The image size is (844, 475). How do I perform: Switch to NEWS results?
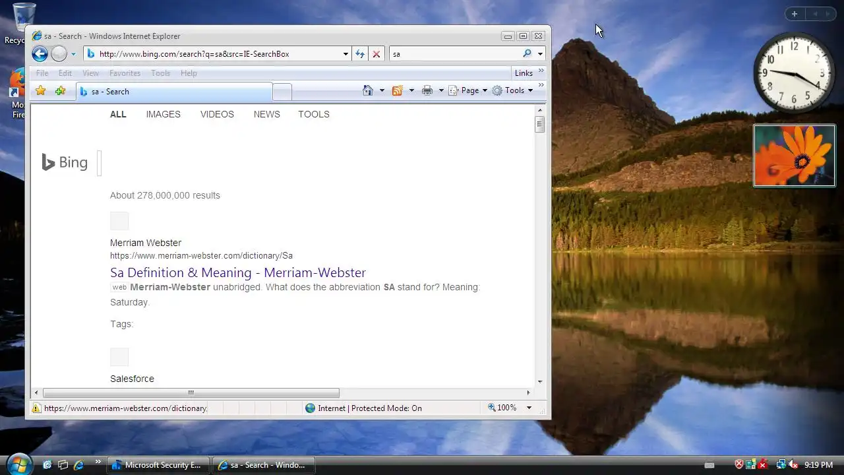click(266, 114)
